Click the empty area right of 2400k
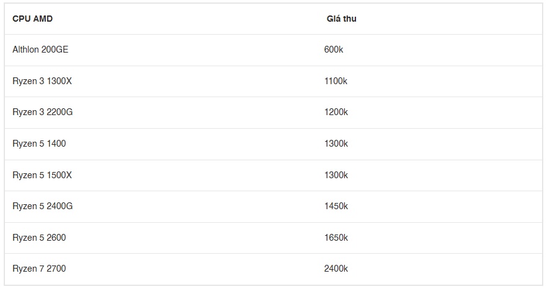The height and width of the screenshot is (289, 547). (445, 269)
